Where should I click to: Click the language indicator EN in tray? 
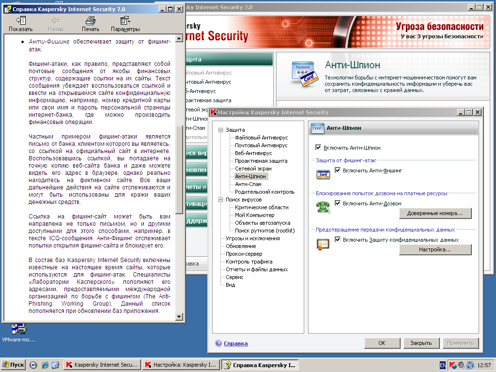443,365
